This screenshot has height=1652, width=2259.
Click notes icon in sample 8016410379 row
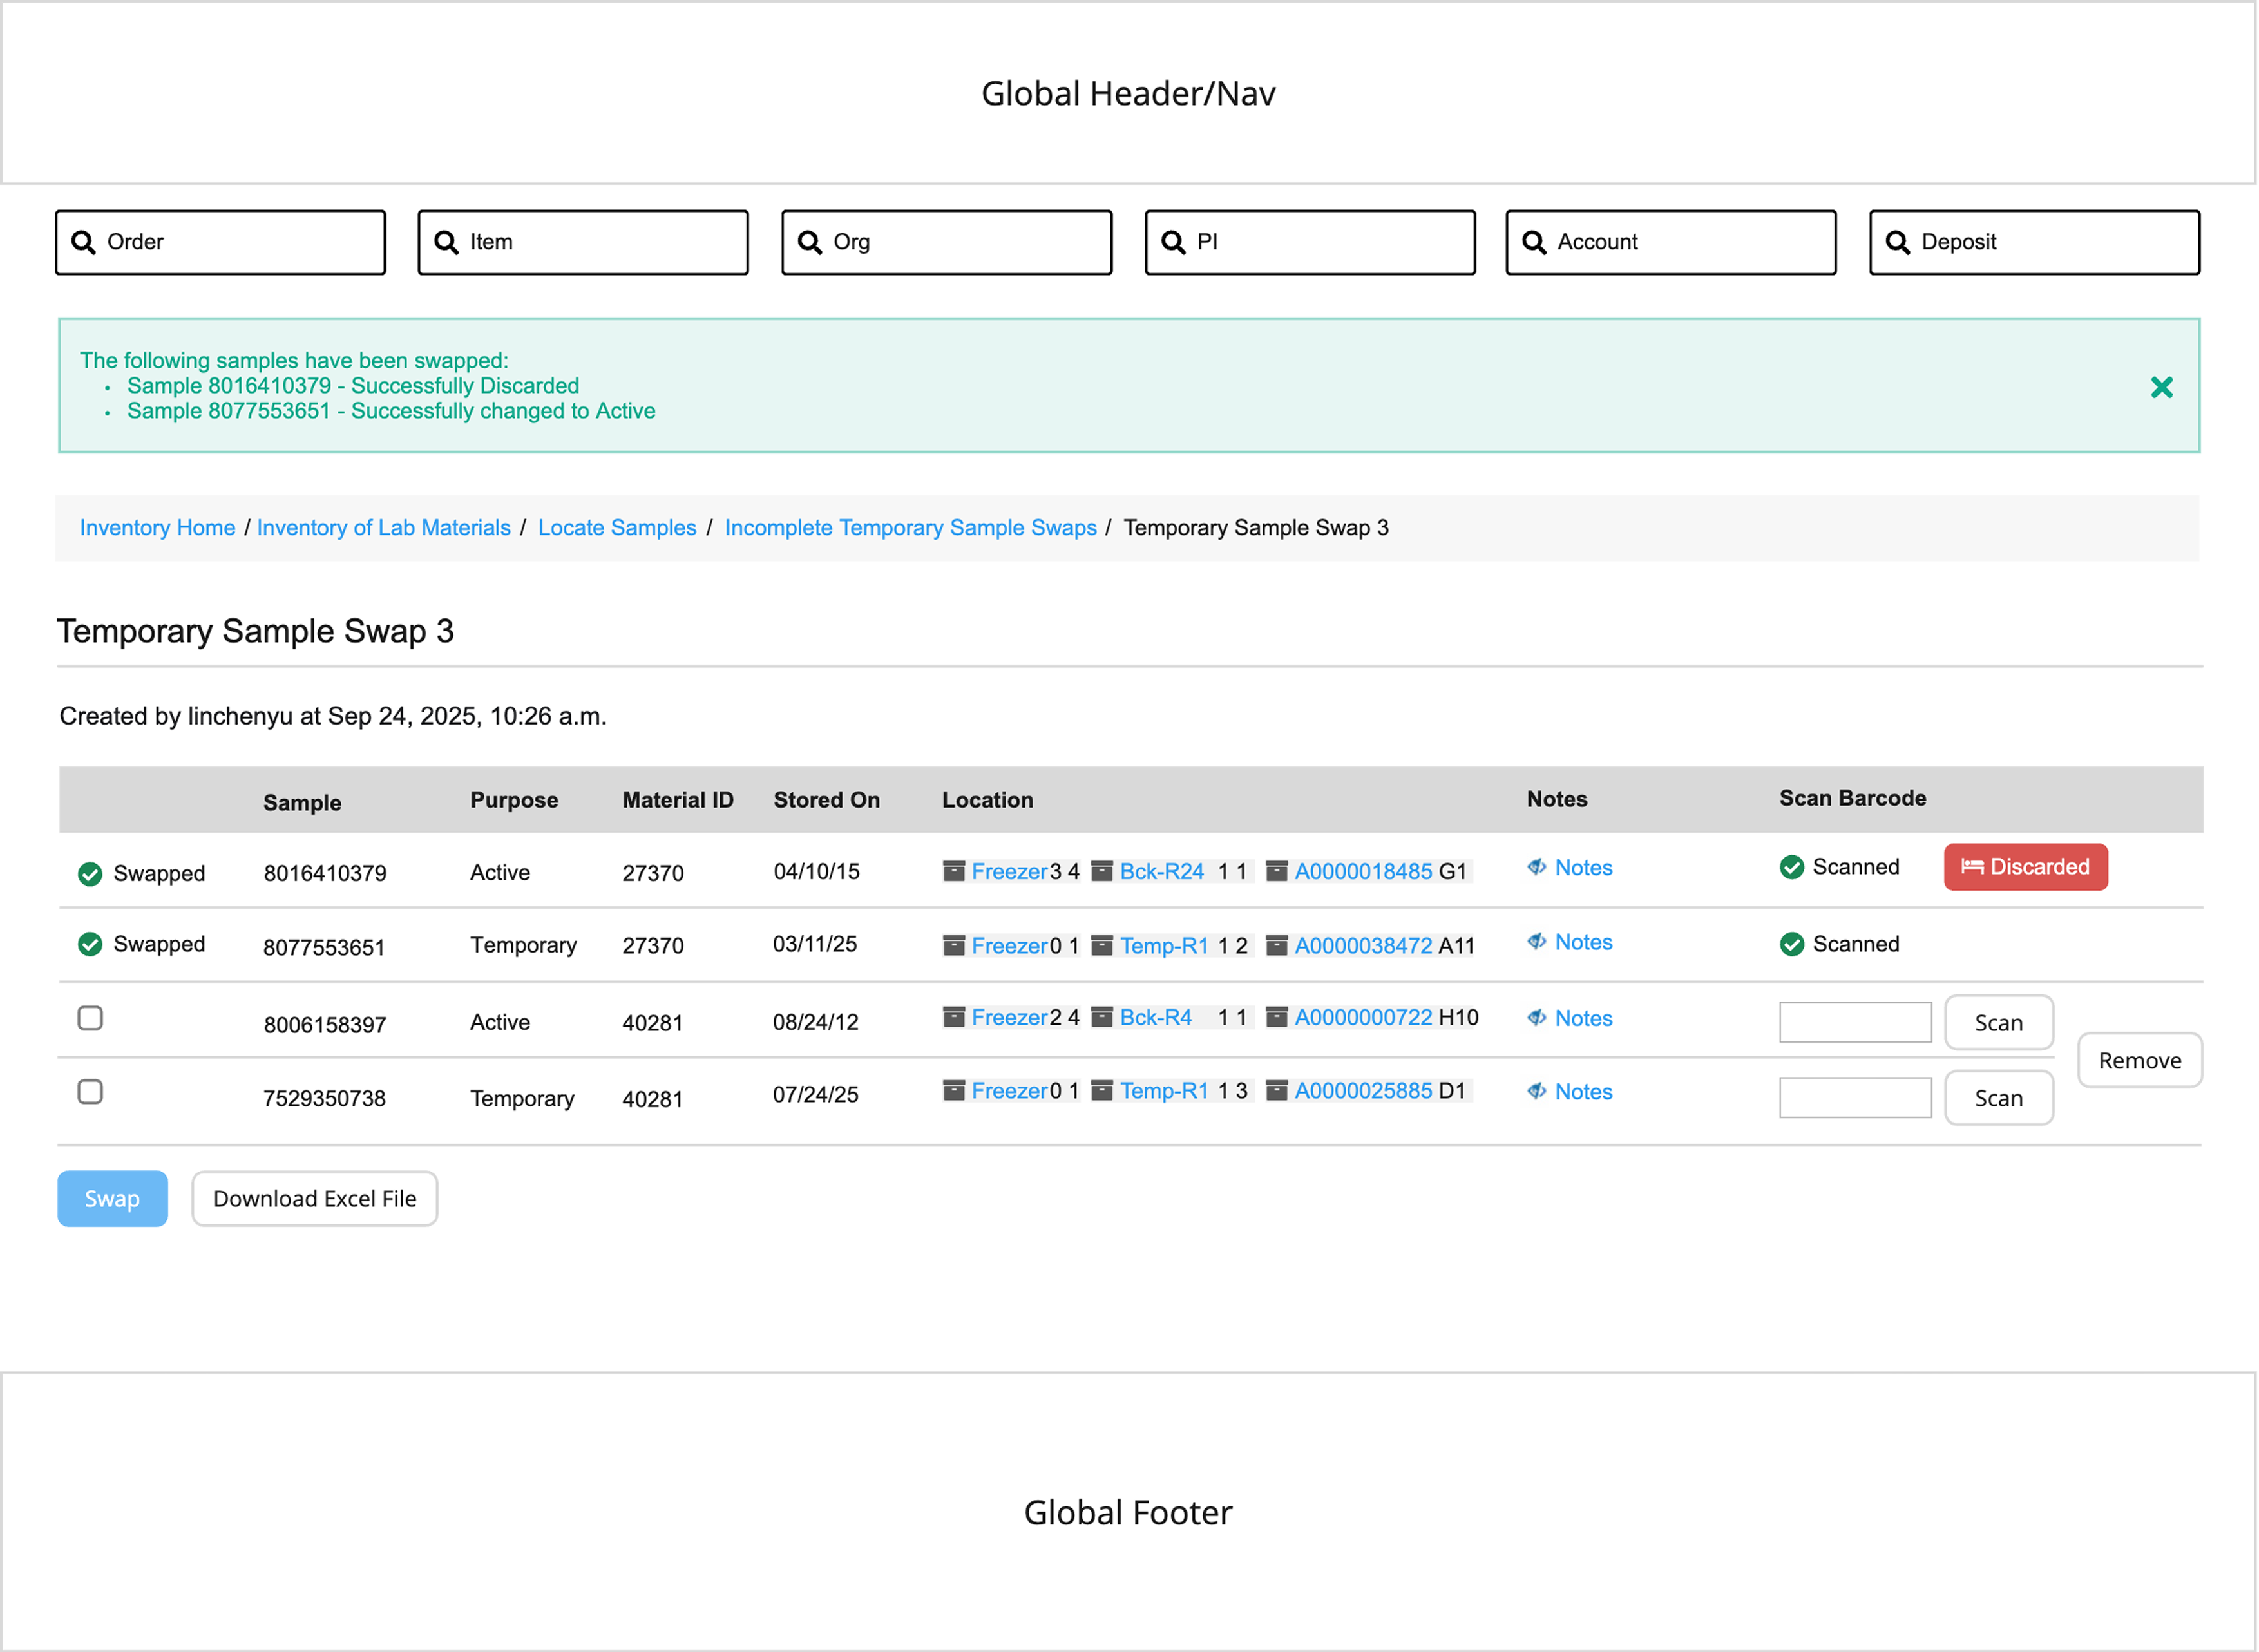[1536, 867]
